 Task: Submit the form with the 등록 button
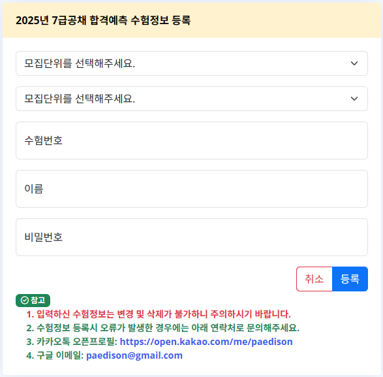click(350, 279)
